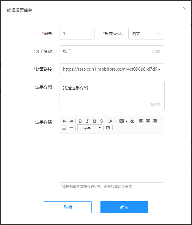
Task: Click the 选手详情 label
Action: (44, 122)
